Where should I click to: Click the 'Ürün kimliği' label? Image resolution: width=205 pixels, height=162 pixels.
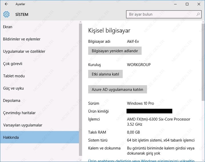pos(99,111)
